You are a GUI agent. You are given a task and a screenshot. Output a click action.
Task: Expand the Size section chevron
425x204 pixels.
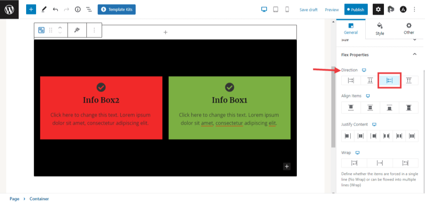(414, 40)
